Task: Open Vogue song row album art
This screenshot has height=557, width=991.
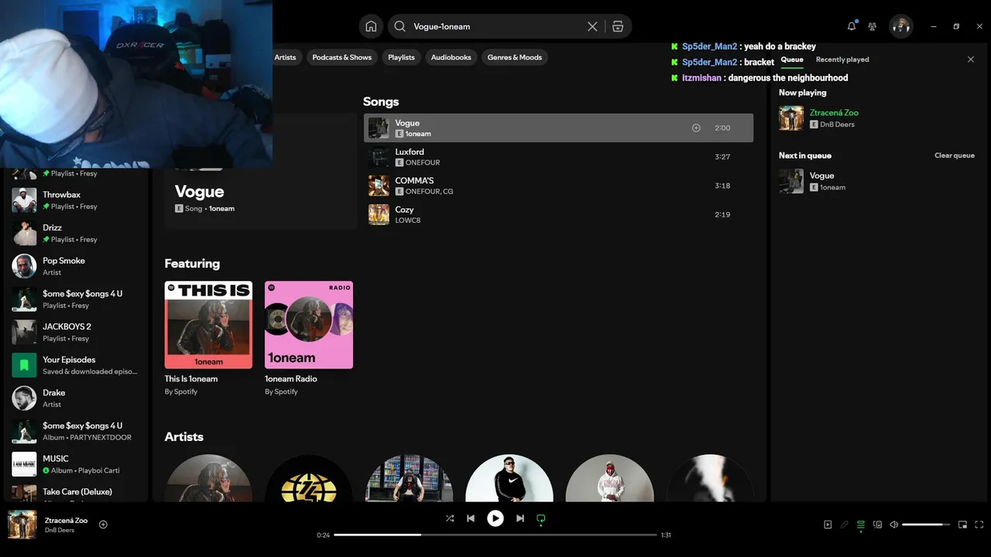Action: (x=379, y=128)
